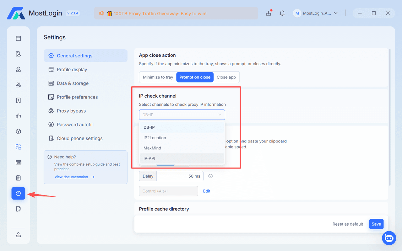The height and width of the screenshot is (251, 402).
Task: Click the download update icon in header
Action: pos(269,13)
